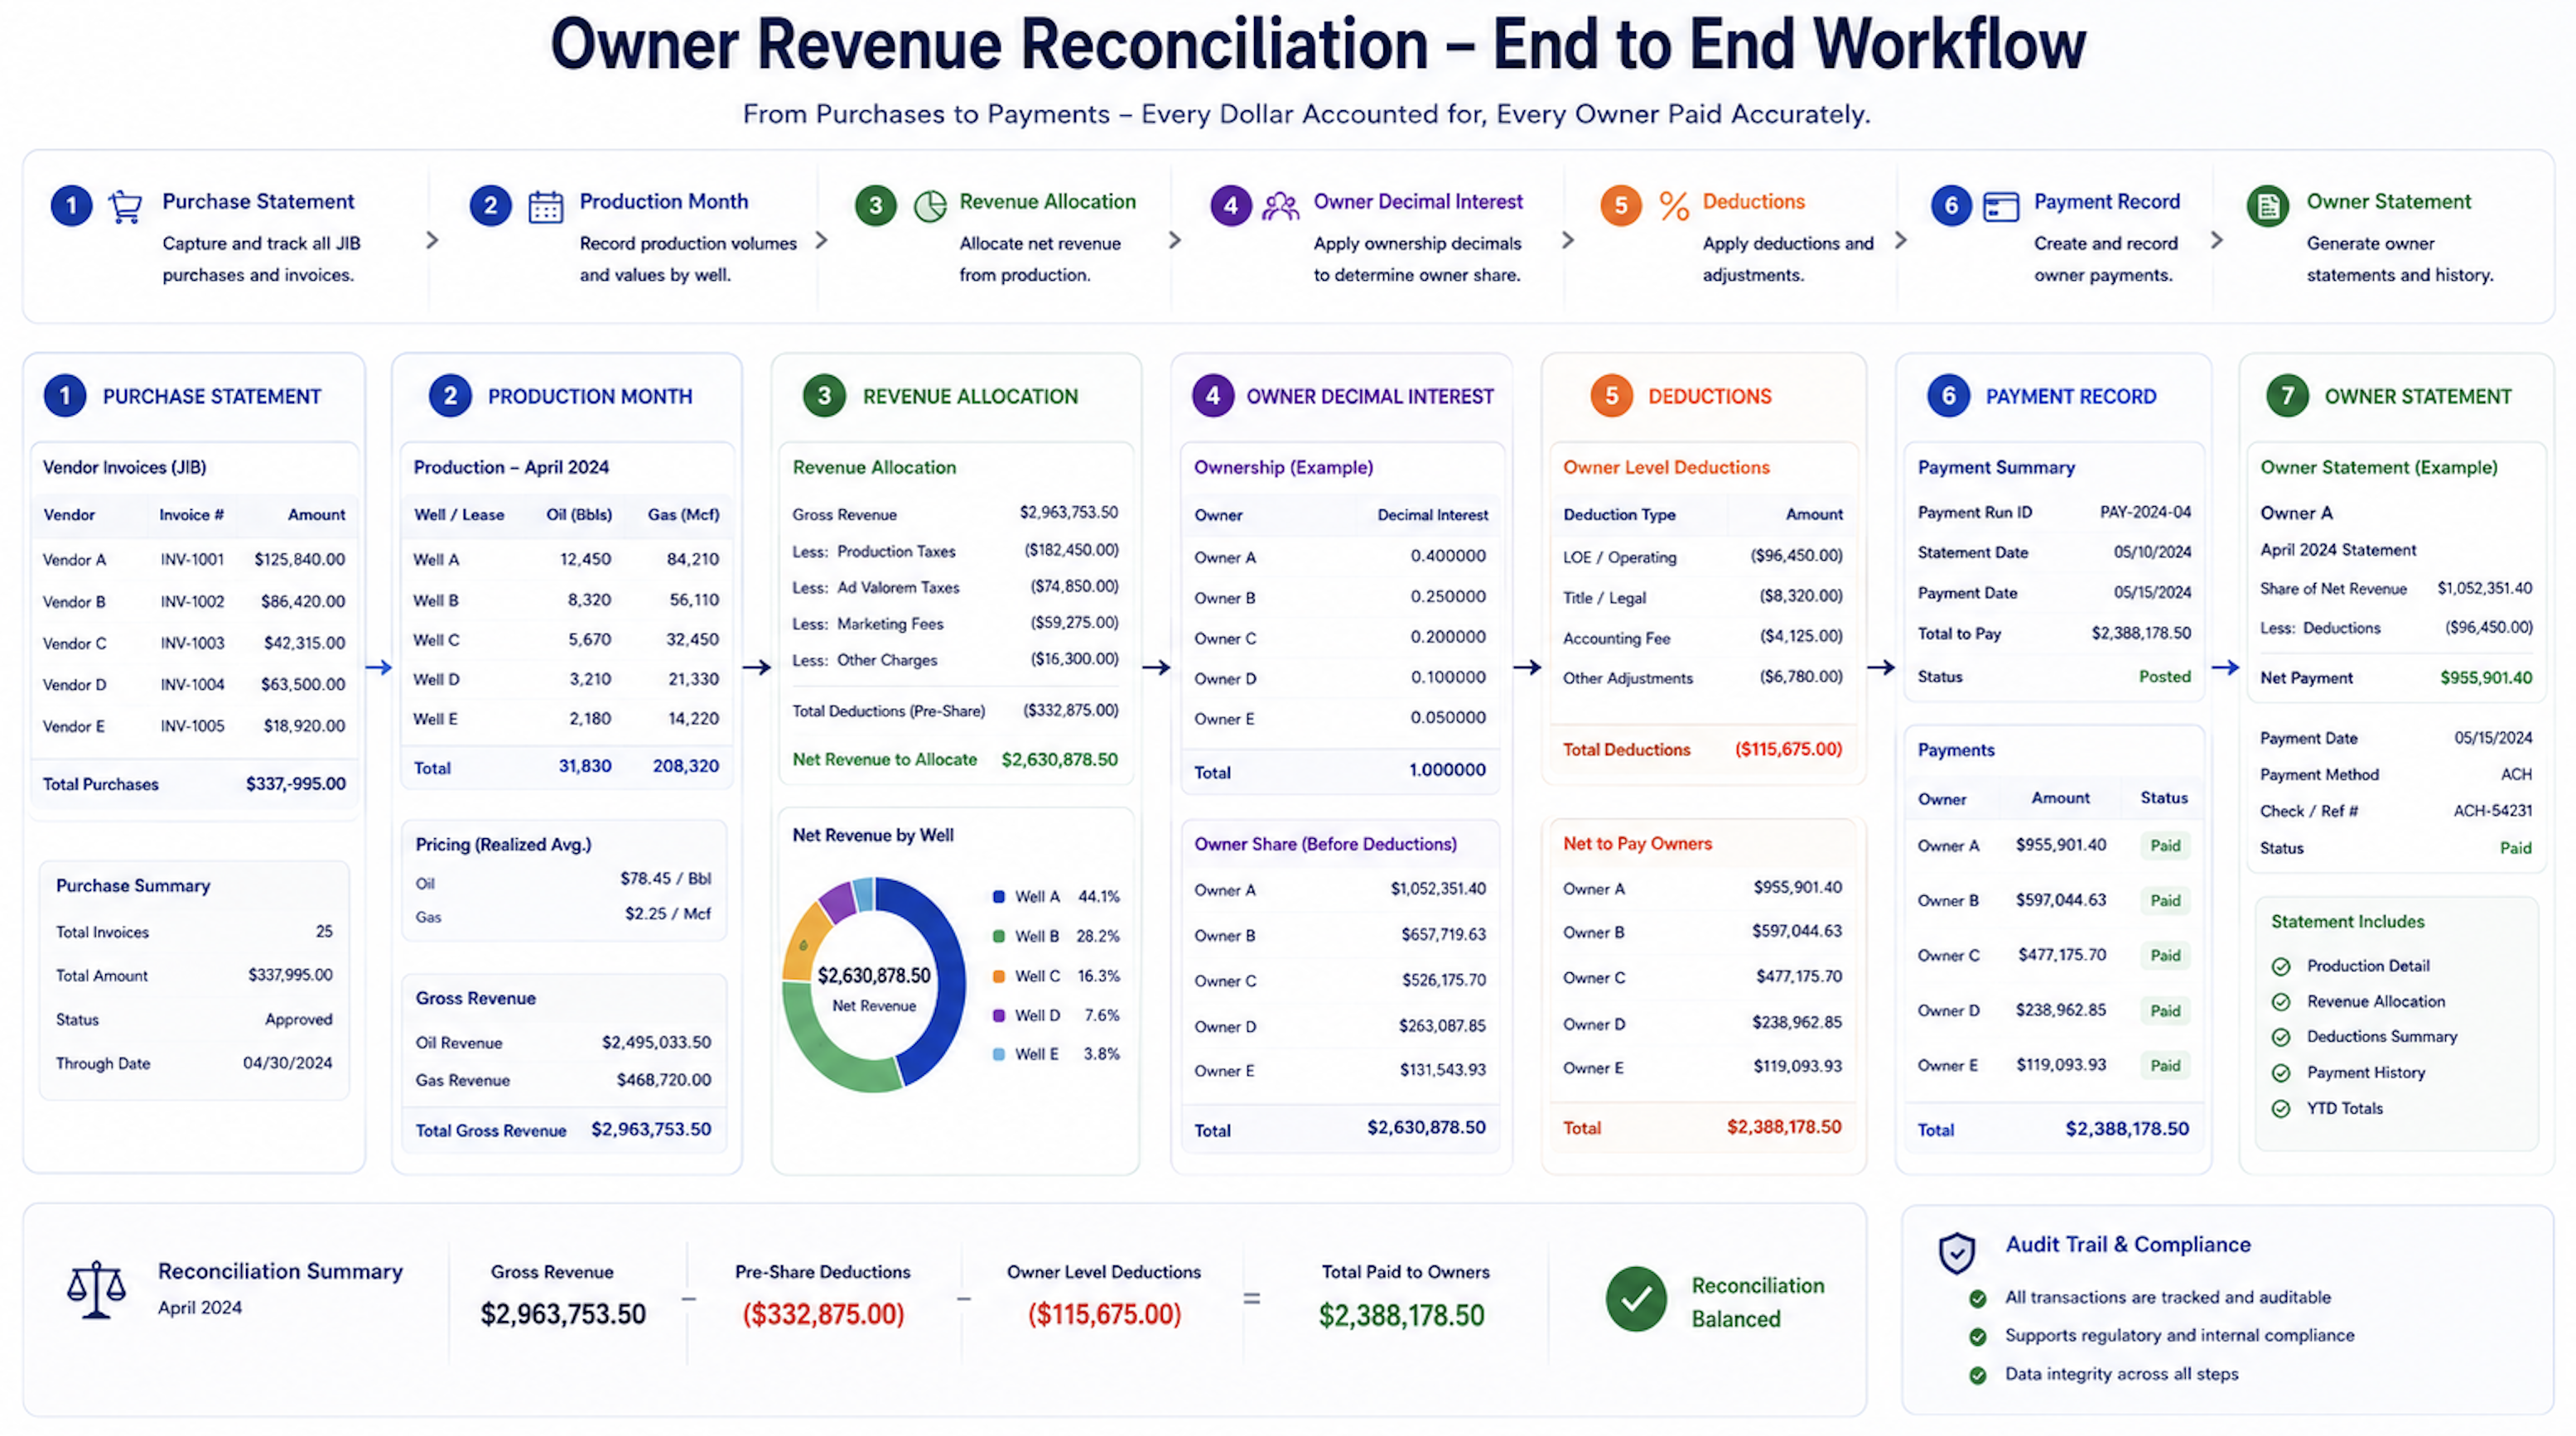Viewport: 2576px width, 1436px height.
Task: Click the check mark beside YTD Totals
Action: pyautogui.click(x=2281, y=1109)
